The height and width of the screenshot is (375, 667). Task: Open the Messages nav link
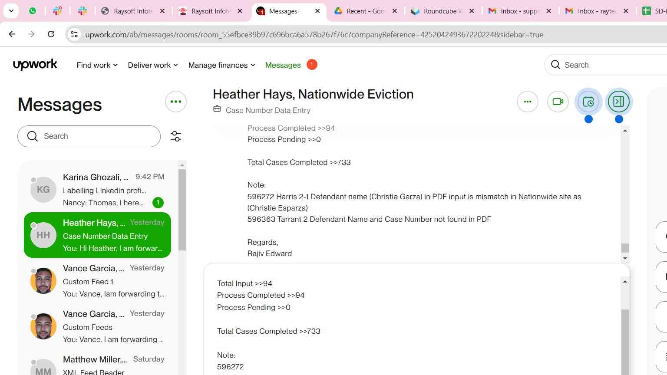point(283,65)
